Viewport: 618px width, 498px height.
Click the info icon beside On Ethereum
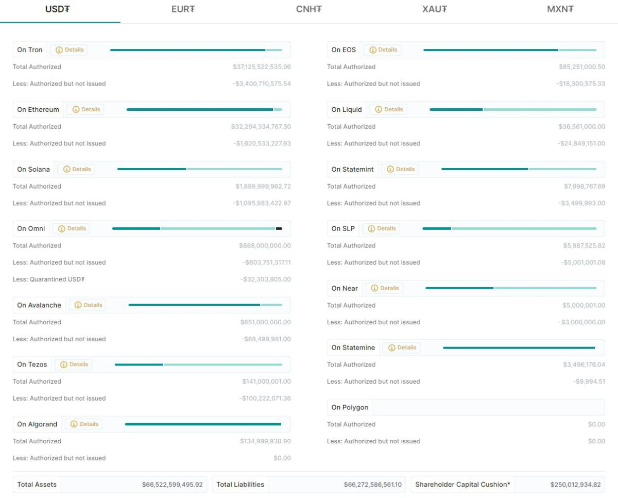[x=76, y=110]
